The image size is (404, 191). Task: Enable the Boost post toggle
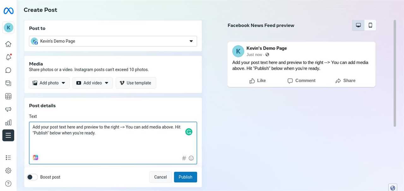32,177
